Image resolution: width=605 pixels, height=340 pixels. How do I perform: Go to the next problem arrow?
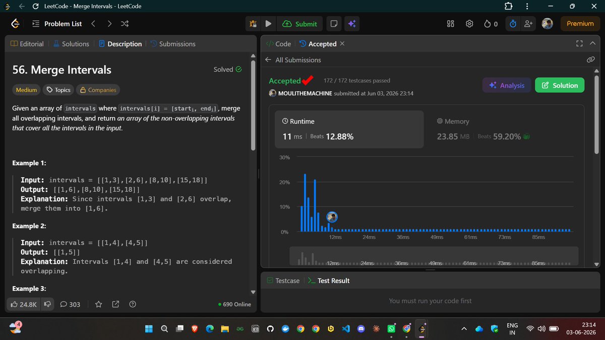point(109,24)
